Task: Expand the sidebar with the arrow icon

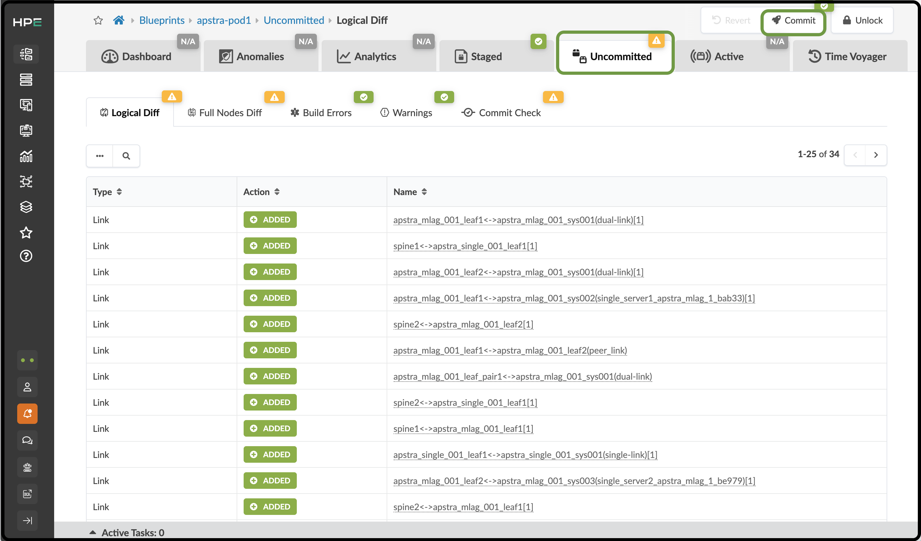Action: 27,521
